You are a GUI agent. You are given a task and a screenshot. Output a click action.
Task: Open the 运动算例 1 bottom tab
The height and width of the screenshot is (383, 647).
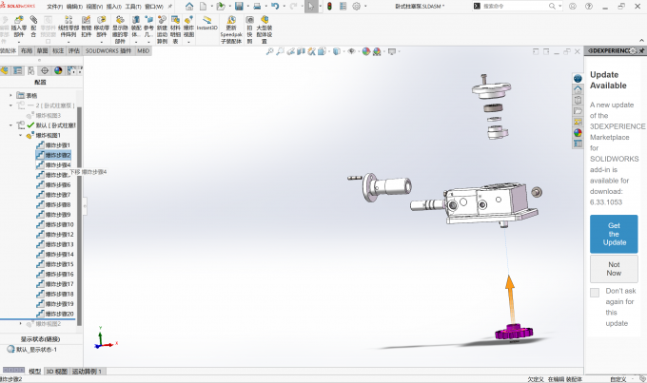(x=87, y=372)
